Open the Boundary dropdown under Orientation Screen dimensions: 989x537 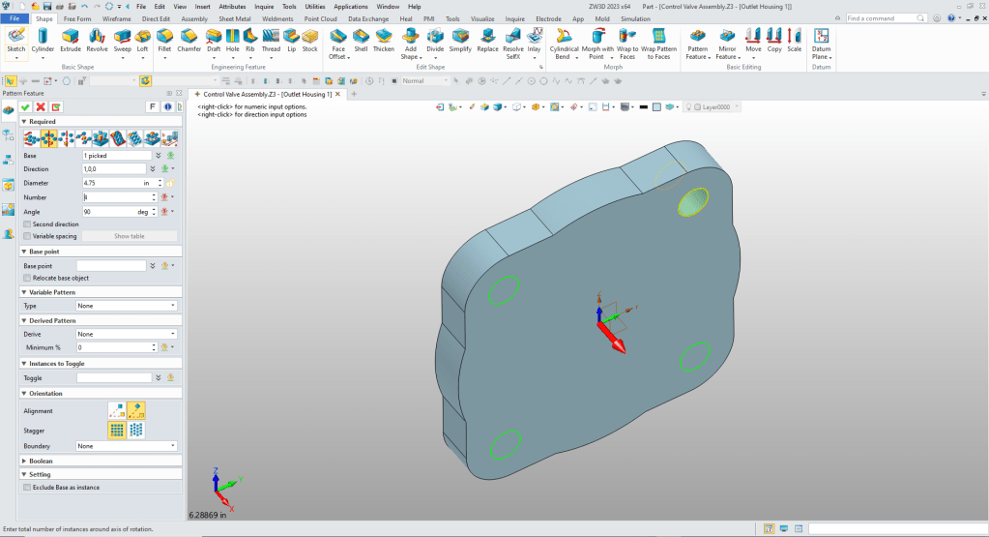[127, 446]
